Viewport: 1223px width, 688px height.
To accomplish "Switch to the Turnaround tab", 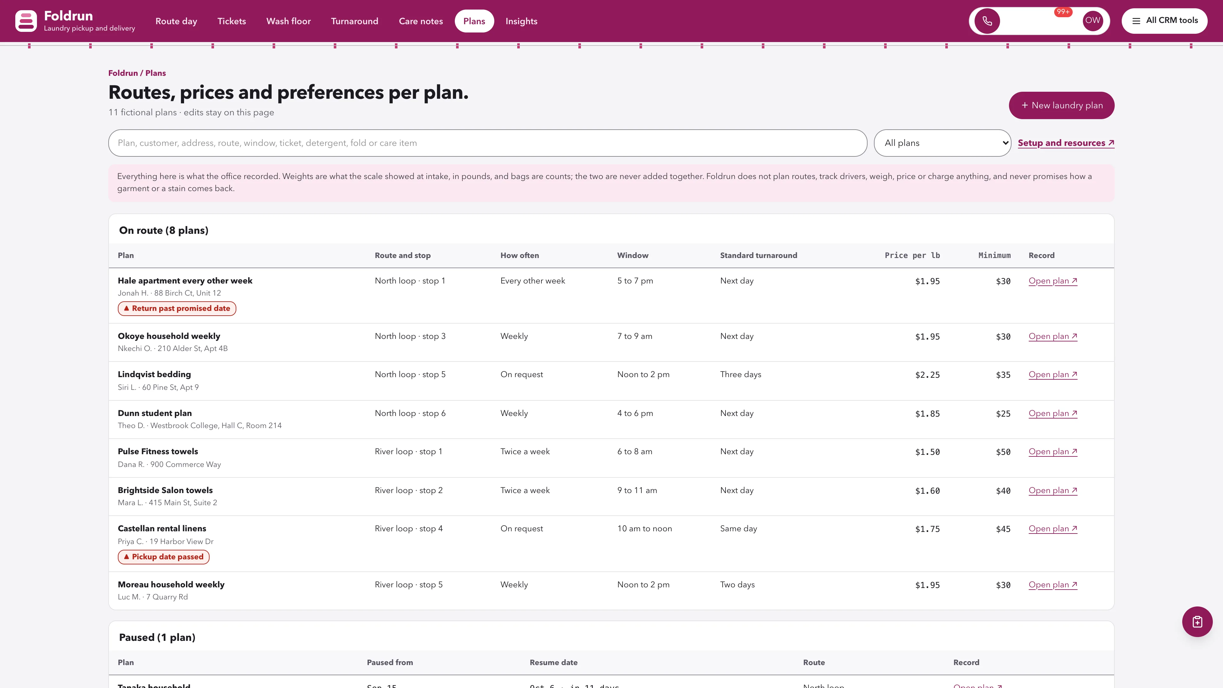I will pos(355,21).
